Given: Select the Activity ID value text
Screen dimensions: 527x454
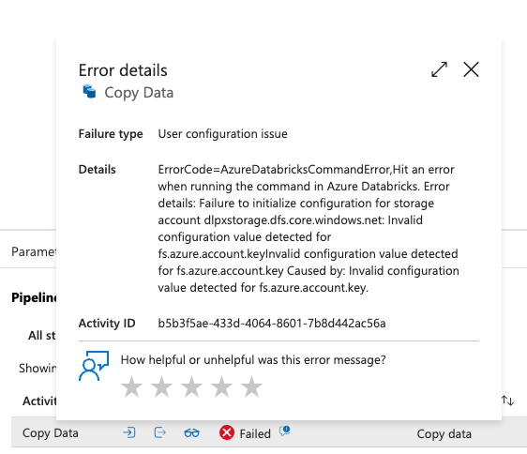Looking at the screenshot, I should tap(272, 324).
